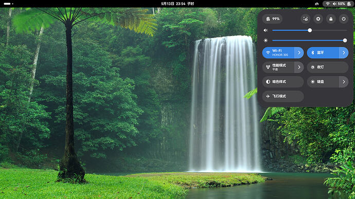Adjust the volume slider
This screenshot has width=355, height=199.
[x=310, y=30]
